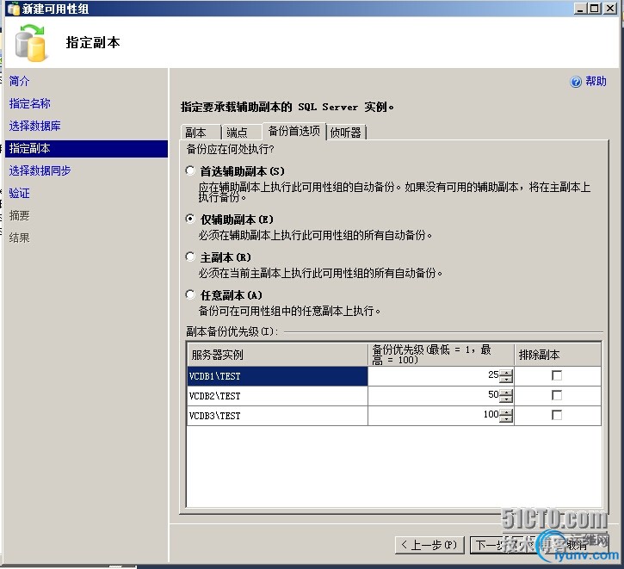Image resolution: width=624 pixels, height=569 pixels.
Task: Select 指定副本 in the sidebar
Action: (86, 148)
